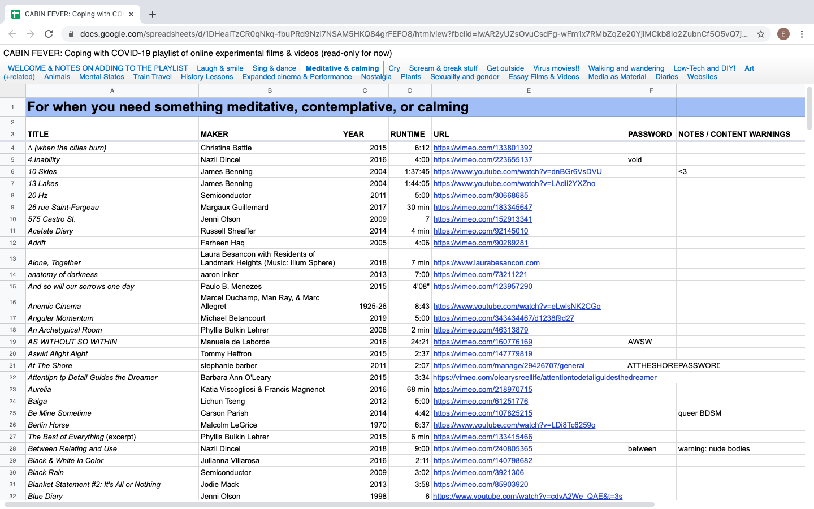Go to Scream & break stuff sheet
Screen dimensions: 814x509
pyautogui.click(x=443, y=68)
